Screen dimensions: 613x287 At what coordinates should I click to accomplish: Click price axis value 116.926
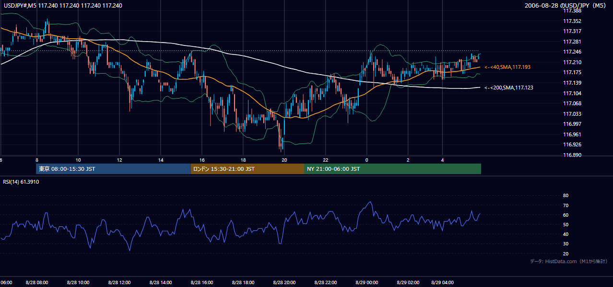pyautogui.click(x=572, y=144)
